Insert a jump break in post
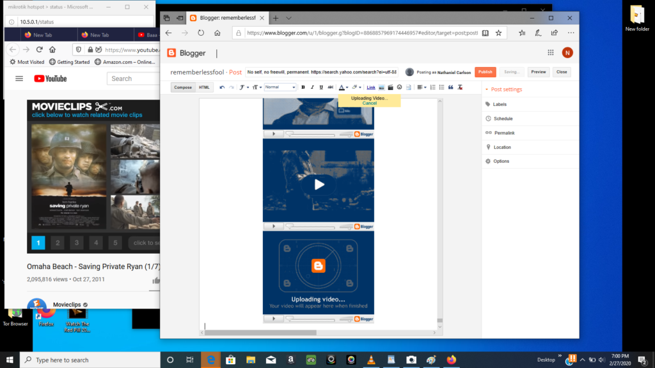 (409, 87)
